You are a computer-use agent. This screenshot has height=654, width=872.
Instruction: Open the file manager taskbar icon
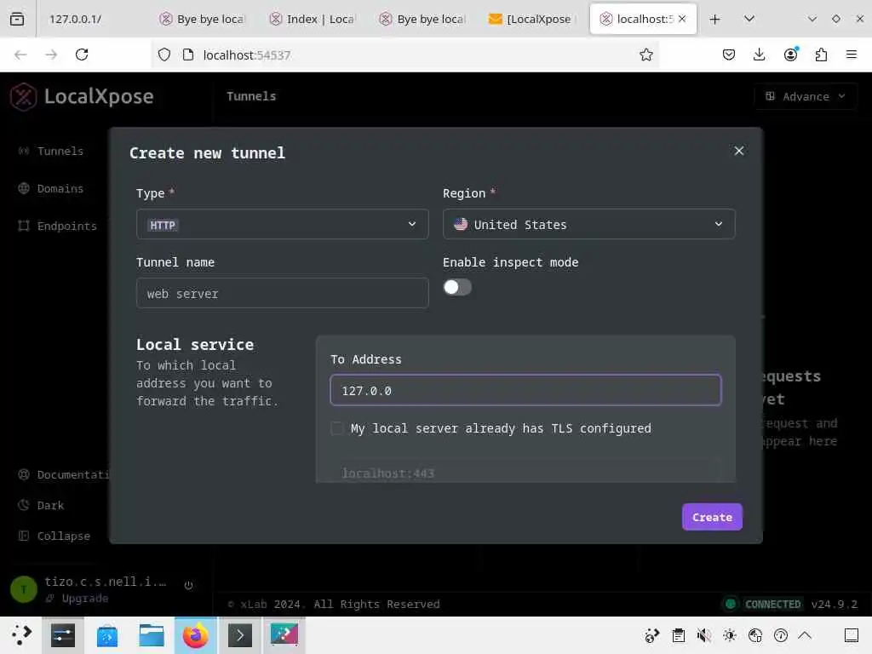[152, 635]
